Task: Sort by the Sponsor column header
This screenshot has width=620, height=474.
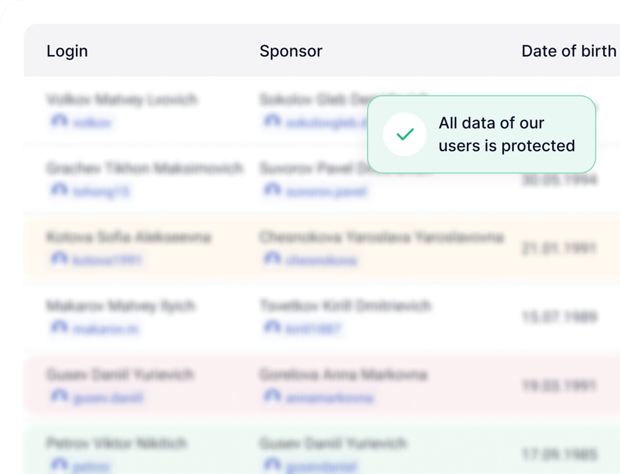Action: 291,51
